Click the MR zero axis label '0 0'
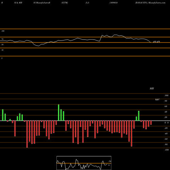Viewport: 170px width, 170px height. (x=167, y=123)
